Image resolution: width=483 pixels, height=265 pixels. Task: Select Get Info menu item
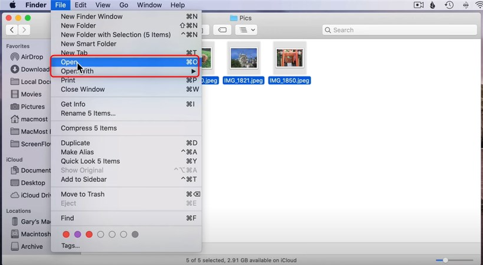(x=126, y=104)
